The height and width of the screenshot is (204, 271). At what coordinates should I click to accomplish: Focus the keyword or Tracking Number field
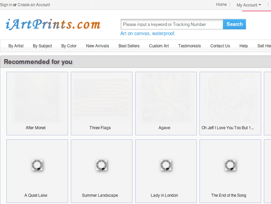point(172,24)
